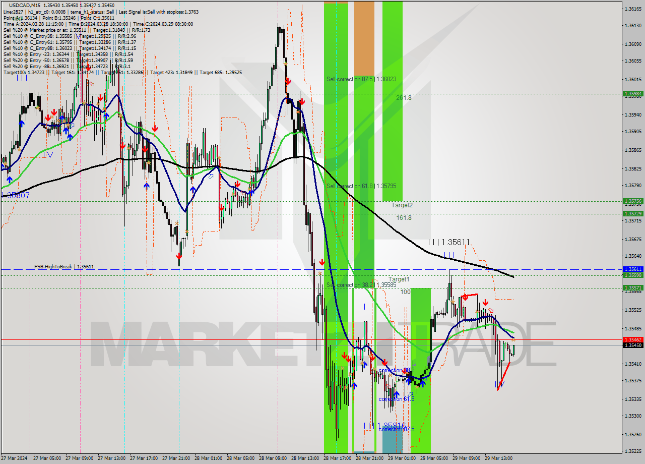This screenshot has width=645, height=464.
Task: Click the black 1.35450 current price tag
Action: [633, 345]
